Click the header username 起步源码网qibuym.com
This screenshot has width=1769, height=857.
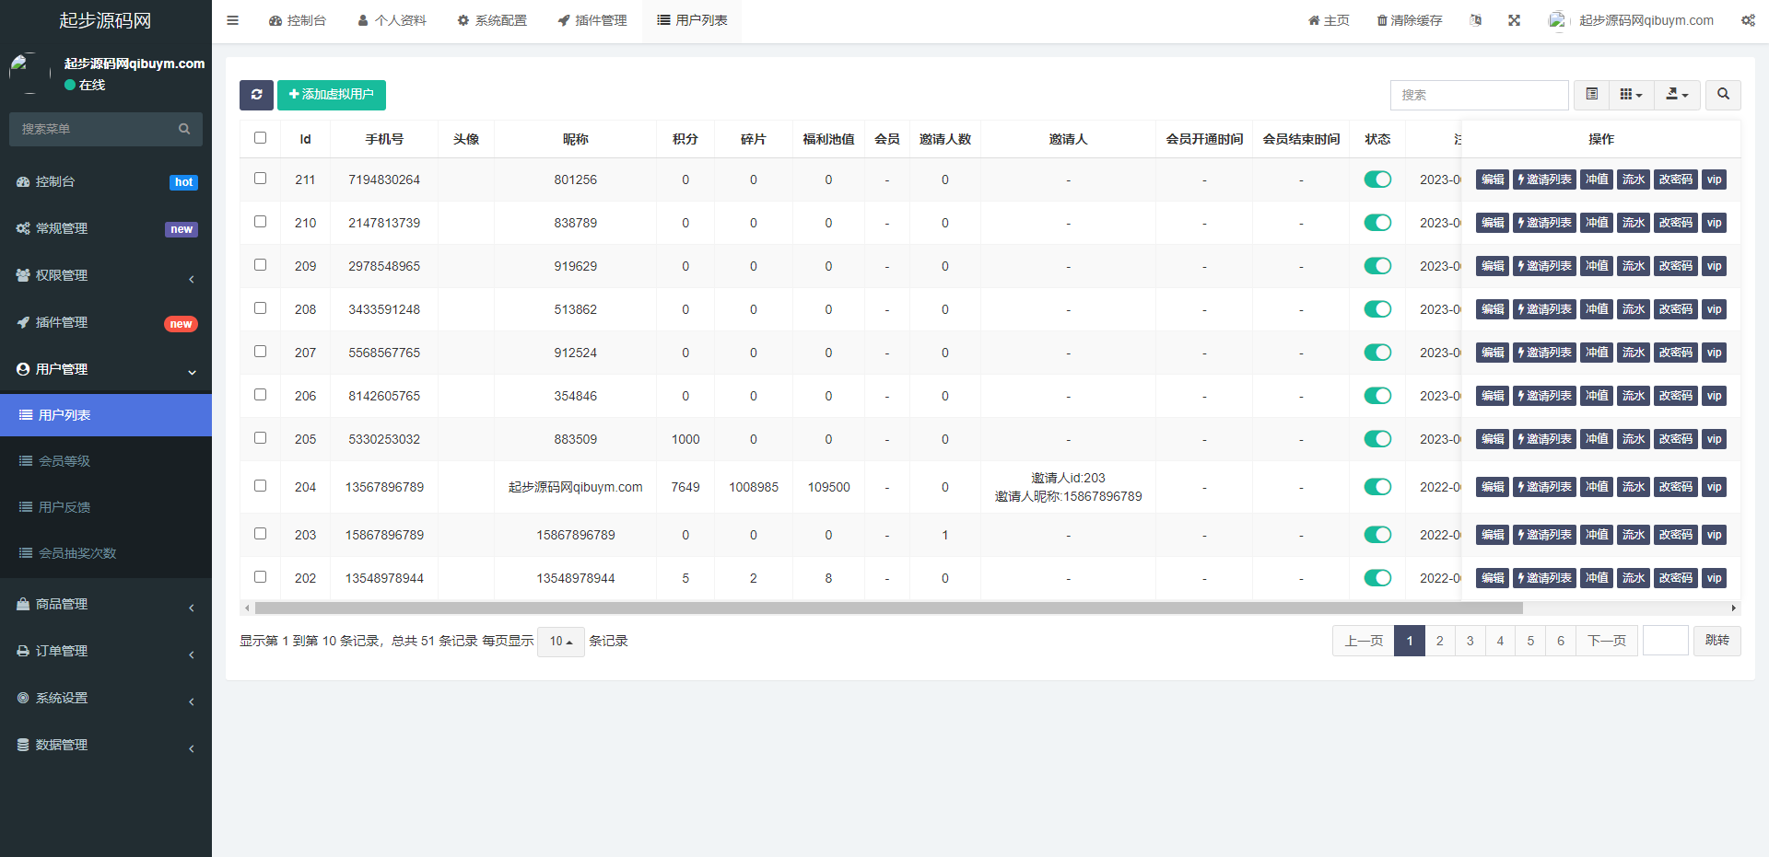[1646, 20]
